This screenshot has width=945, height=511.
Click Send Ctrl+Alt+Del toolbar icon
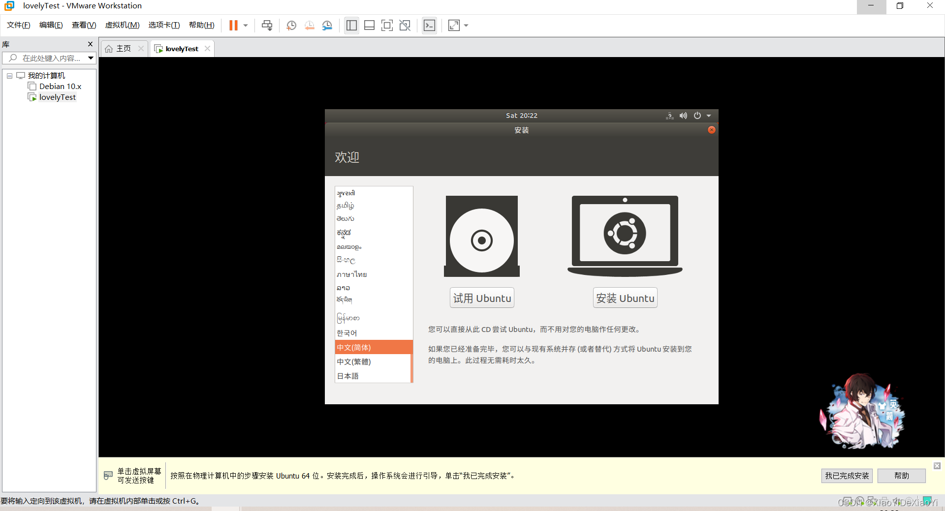point(267,25)
